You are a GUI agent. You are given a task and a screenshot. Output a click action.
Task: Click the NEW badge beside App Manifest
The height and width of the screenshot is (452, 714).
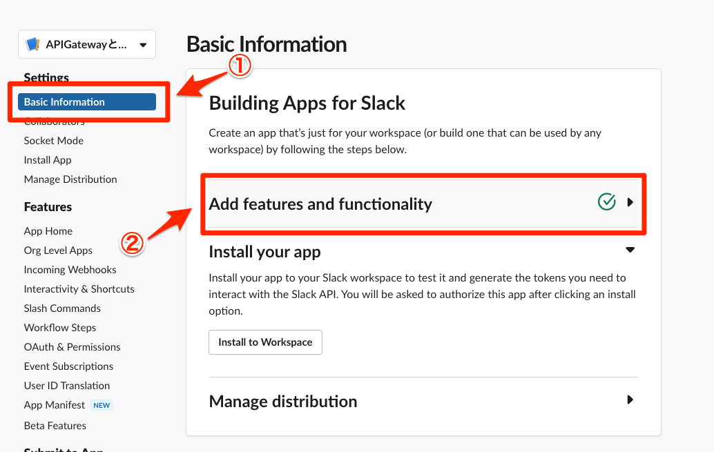102,406
